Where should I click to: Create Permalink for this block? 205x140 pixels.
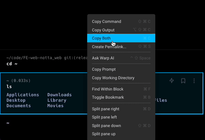point(109,47)
